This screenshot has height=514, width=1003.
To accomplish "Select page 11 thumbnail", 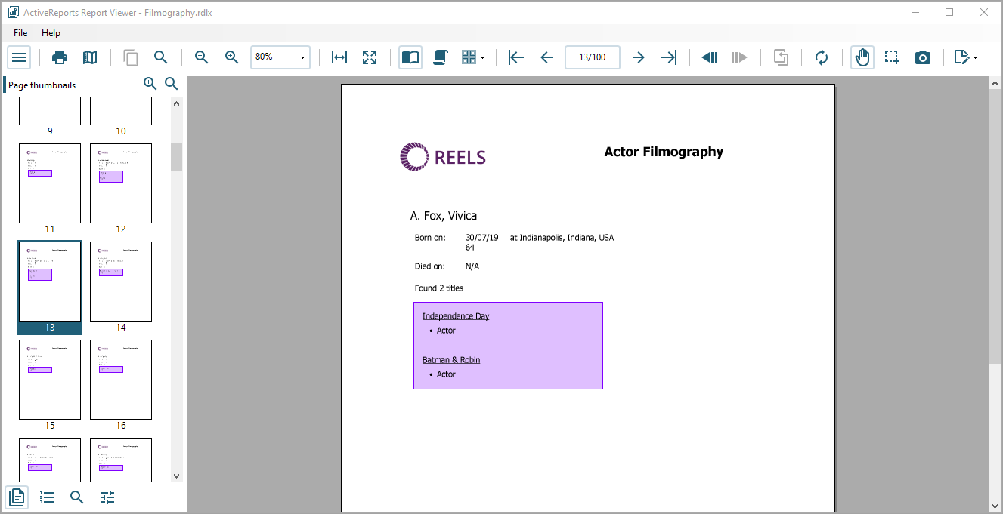I will pyautogui.click(x=50, y=183).
